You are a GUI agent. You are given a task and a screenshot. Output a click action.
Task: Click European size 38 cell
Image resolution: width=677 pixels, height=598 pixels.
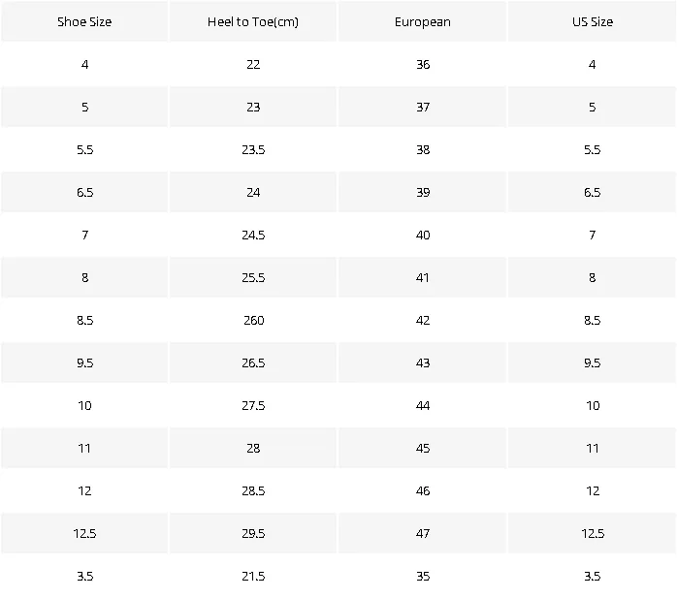coord(423,149)
